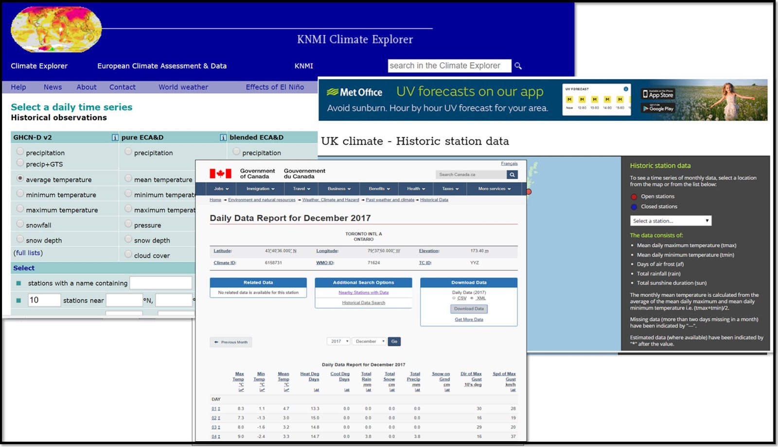Expand the Immigration menu
The image size is (778, 447).
point(261,189)
